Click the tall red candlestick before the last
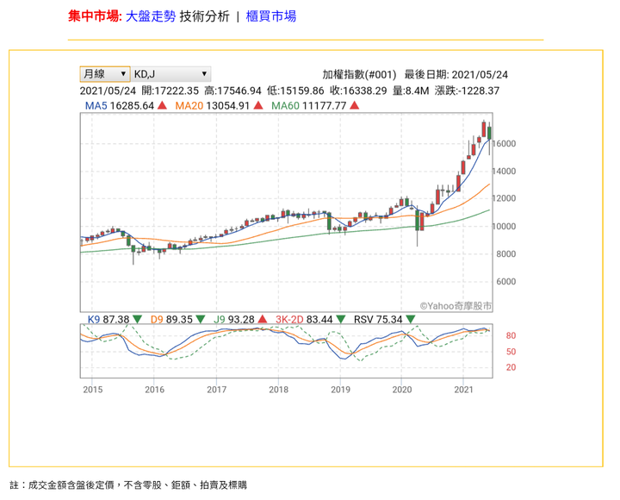The width and height of the screenshot is (620, 500). [x=484, y=129]
